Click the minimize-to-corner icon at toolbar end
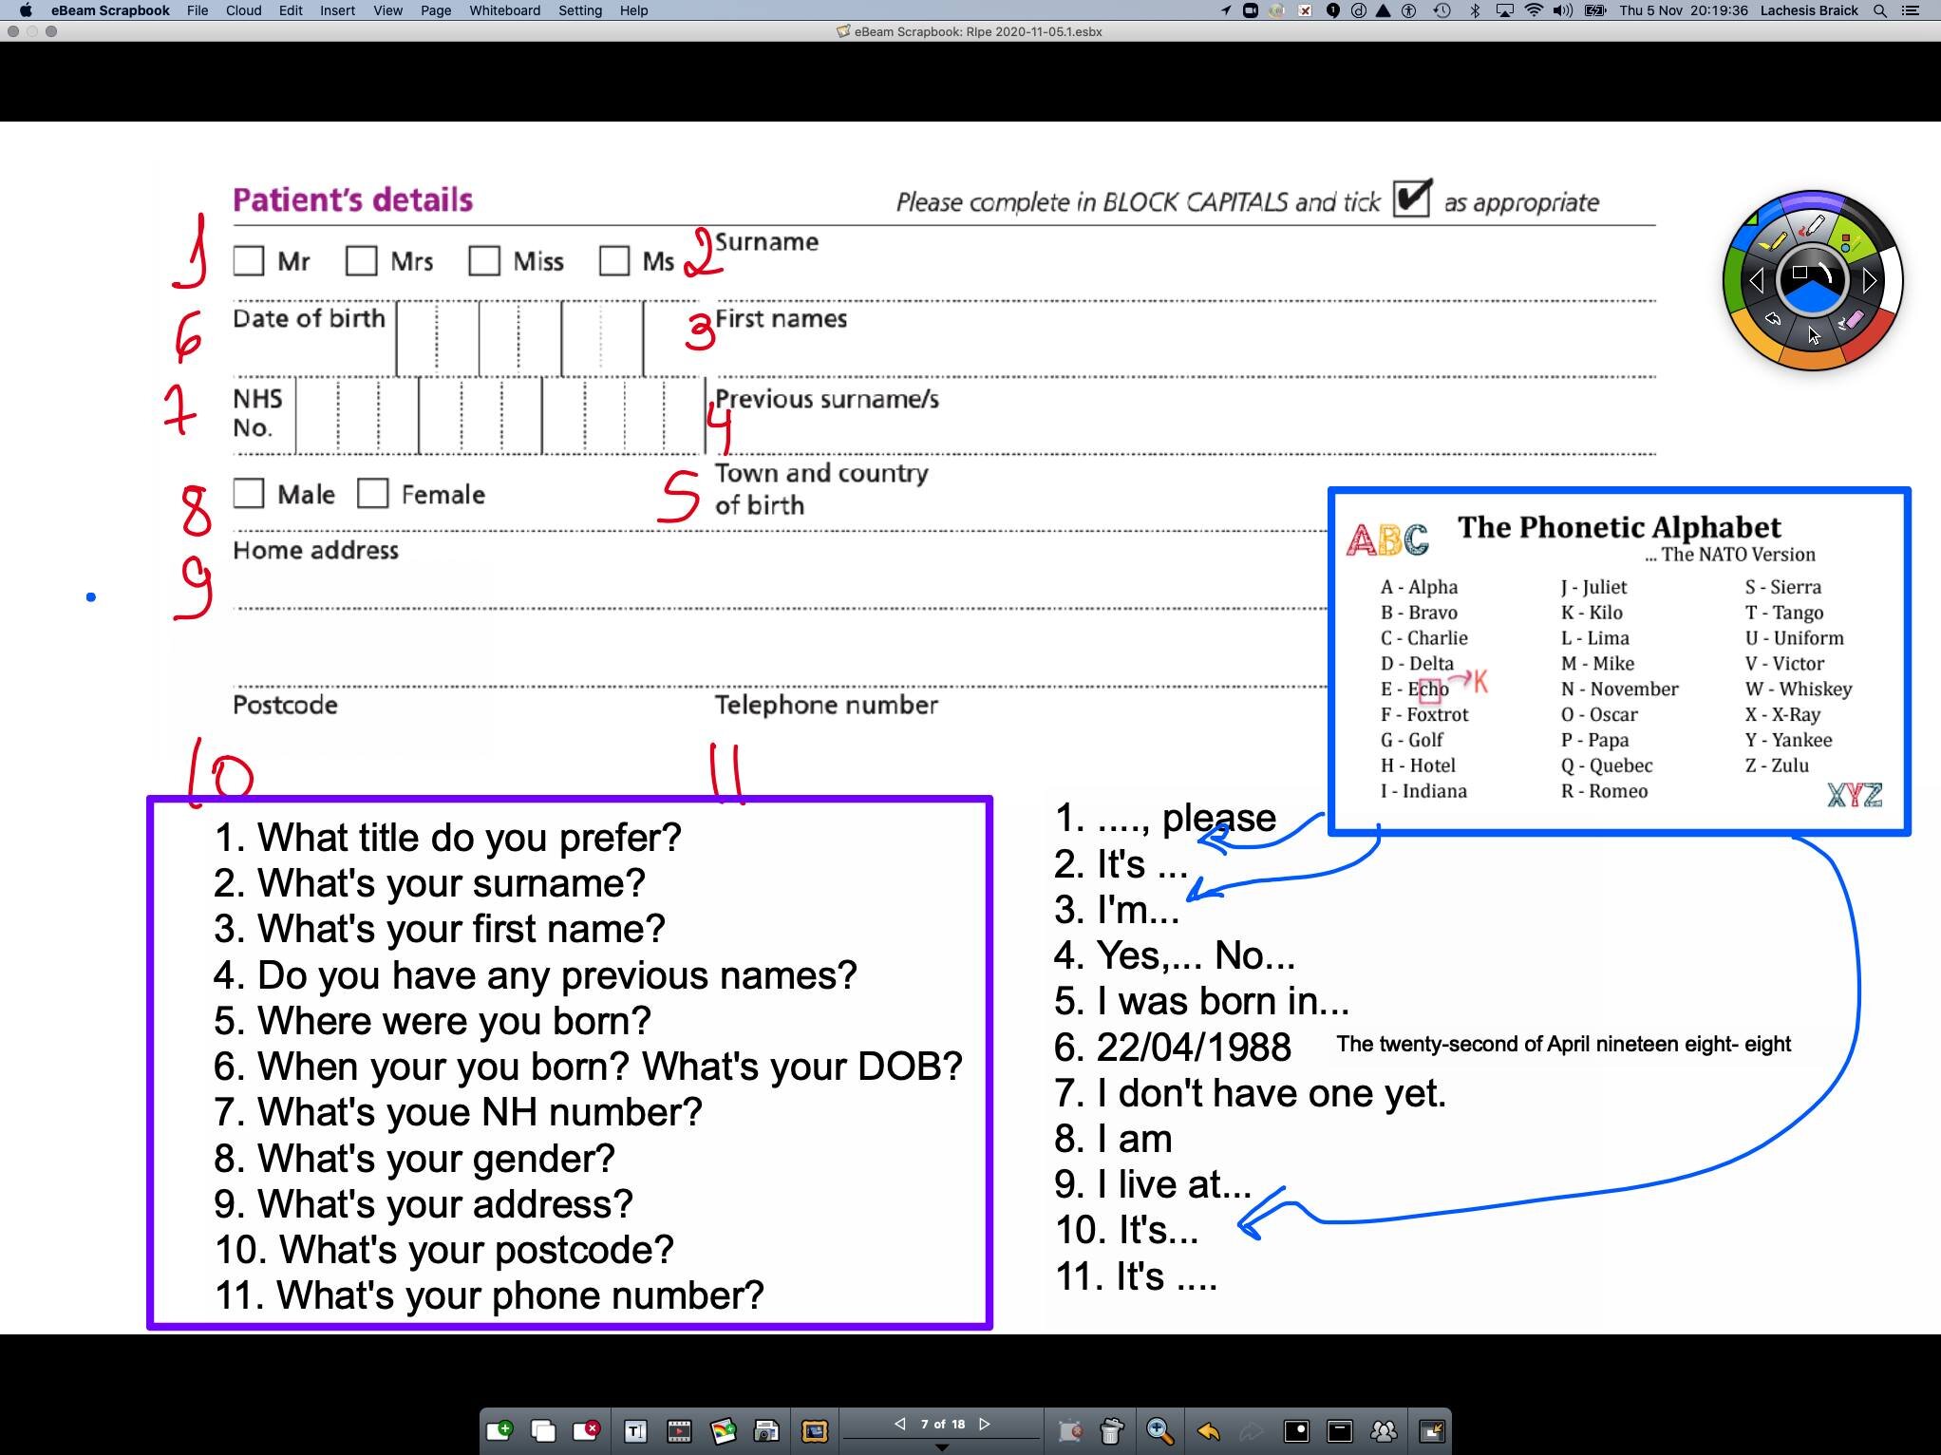Image resolution: width=1941 pixels, height=1455 pixels. coord(1431,1430)
